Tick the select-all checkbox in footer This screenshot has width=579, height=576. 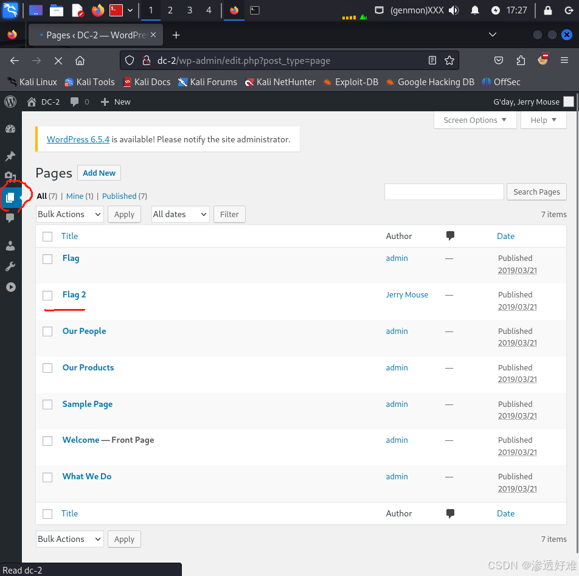47,514
